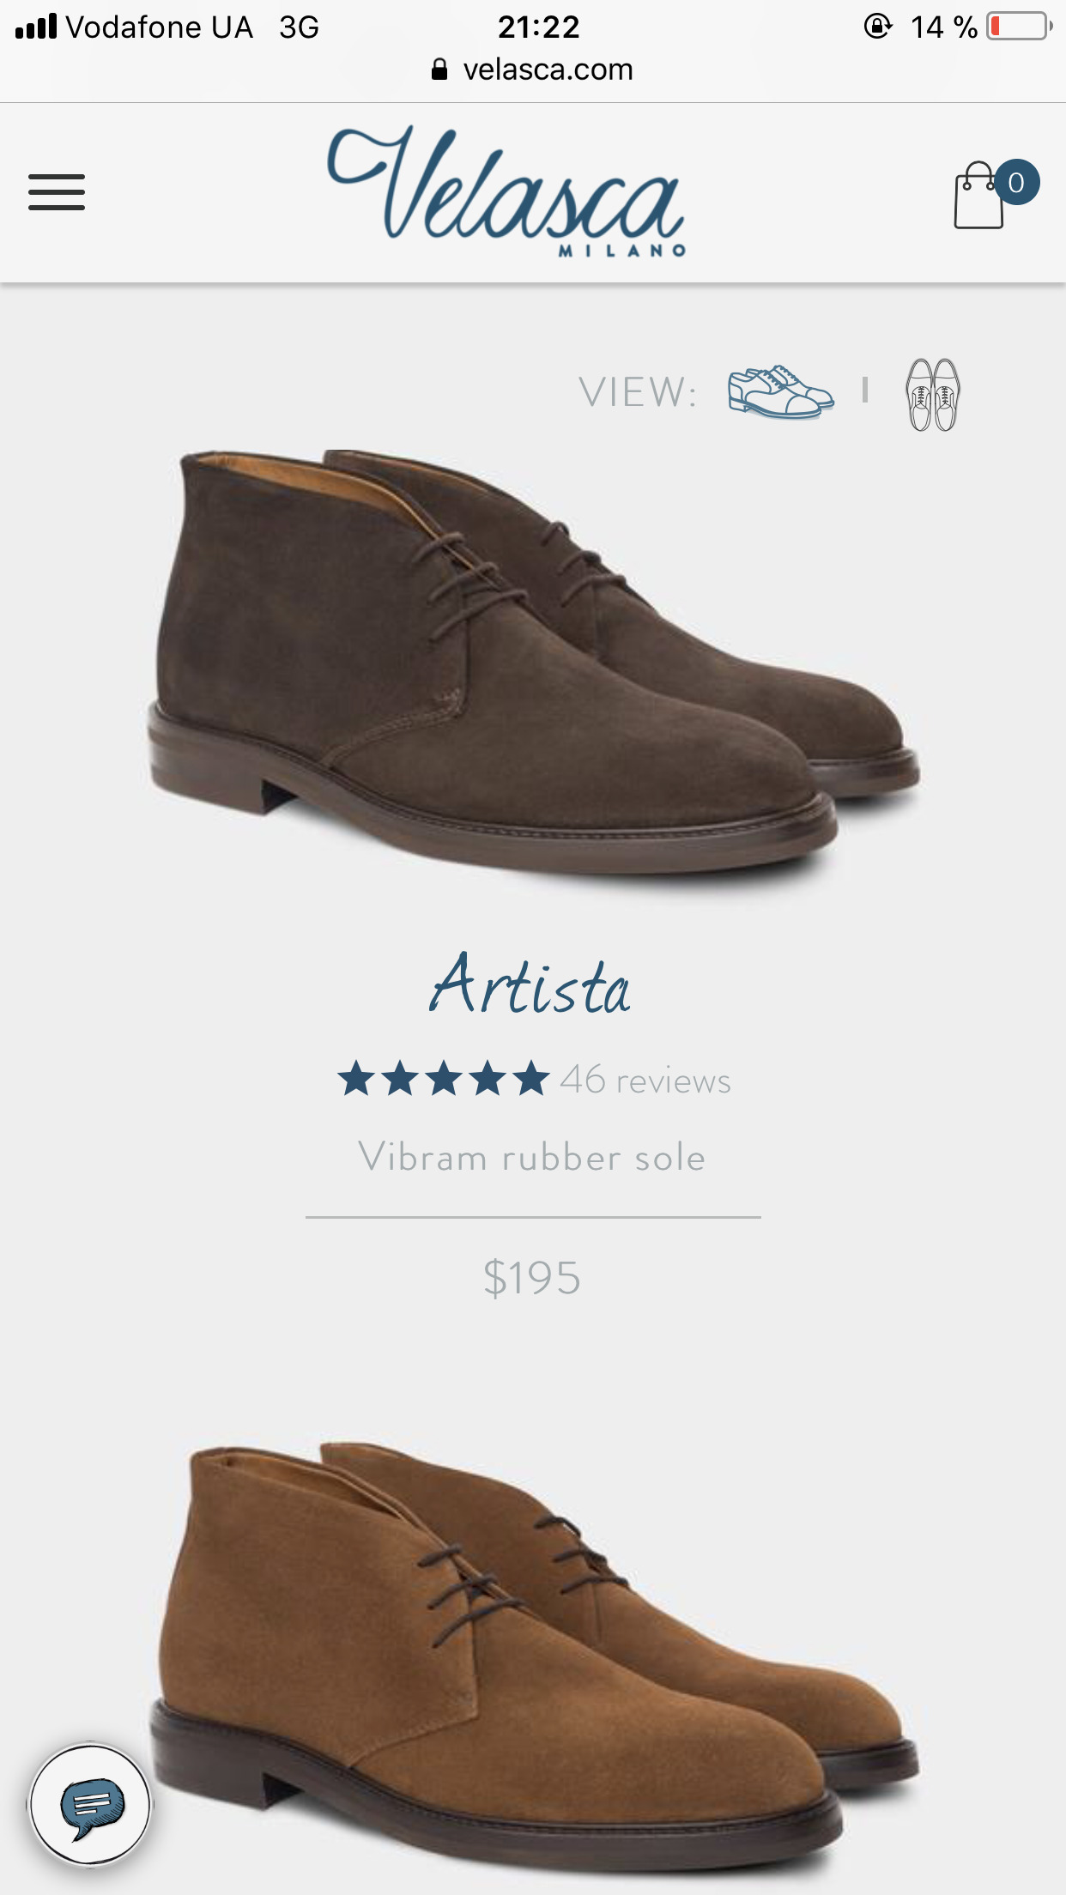Tap the 21:22 clock in status bar
1066x1895 pixels.
[538, 27]
